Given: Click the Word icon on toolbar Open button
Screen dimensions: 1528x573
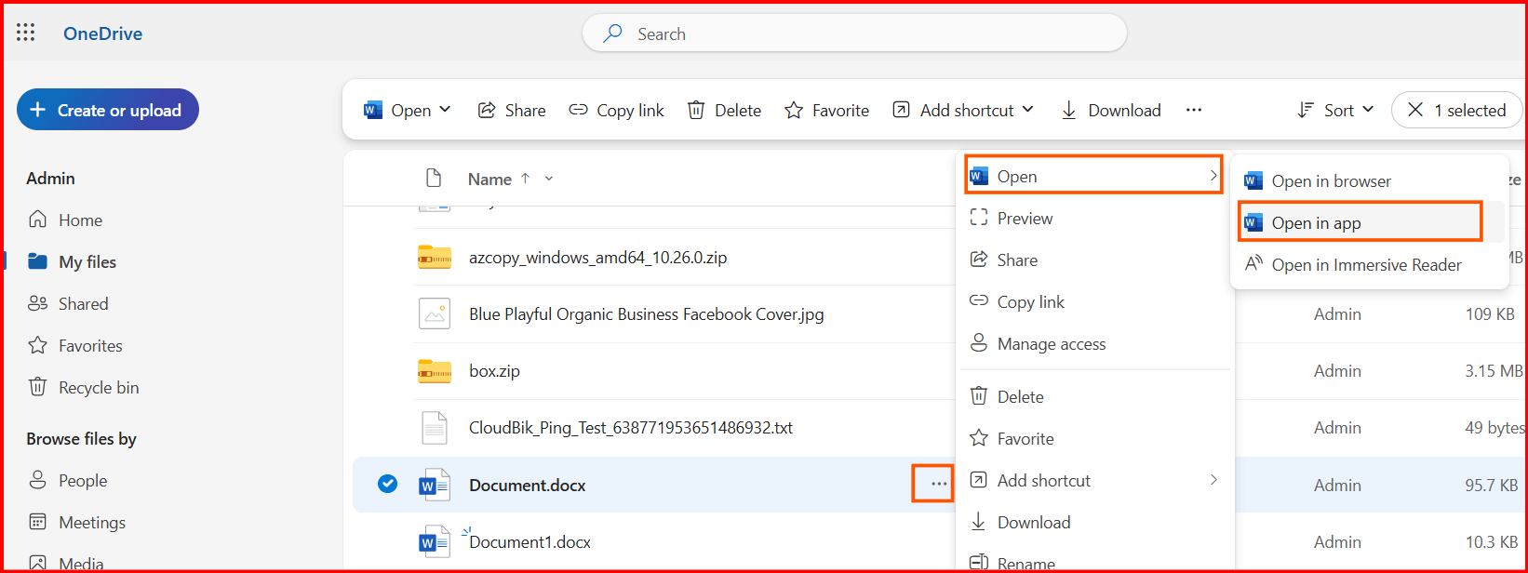Looking at the screenshot, I should tap(373, 110).
